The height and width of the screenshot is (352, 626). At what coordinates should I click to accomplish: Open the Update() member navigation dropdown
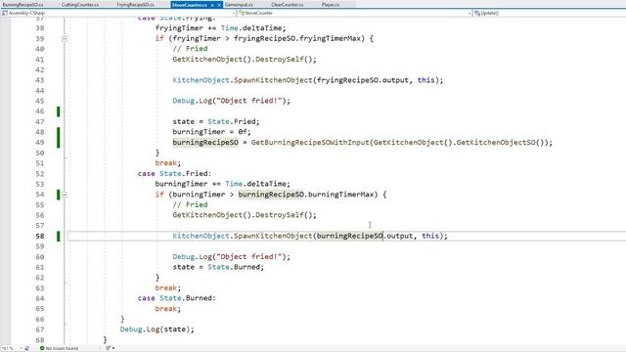[x=549, y=13]
